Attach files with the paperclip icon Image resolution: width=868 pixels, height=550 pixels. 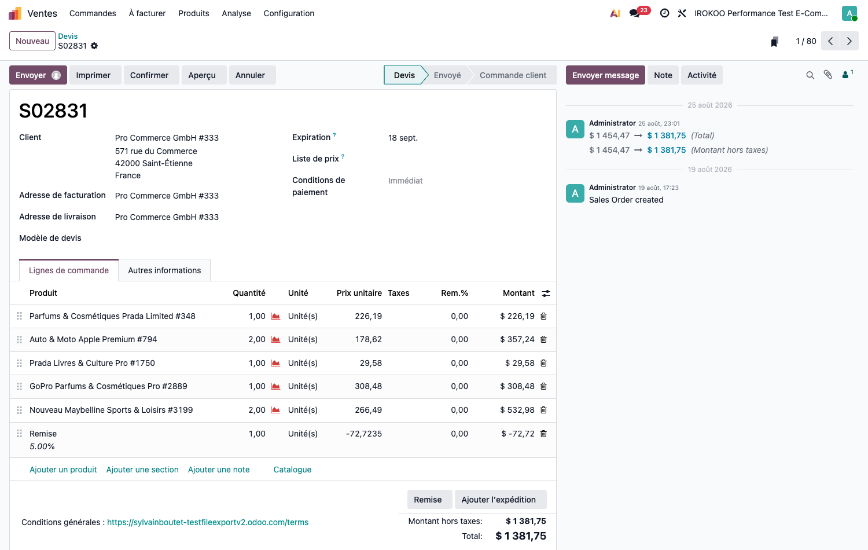tap(828, 75)
